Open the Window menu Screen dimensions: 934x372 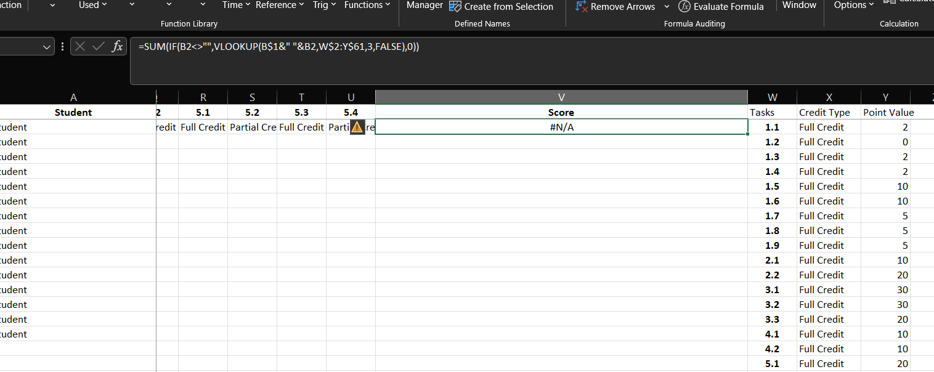click(799, 5)
